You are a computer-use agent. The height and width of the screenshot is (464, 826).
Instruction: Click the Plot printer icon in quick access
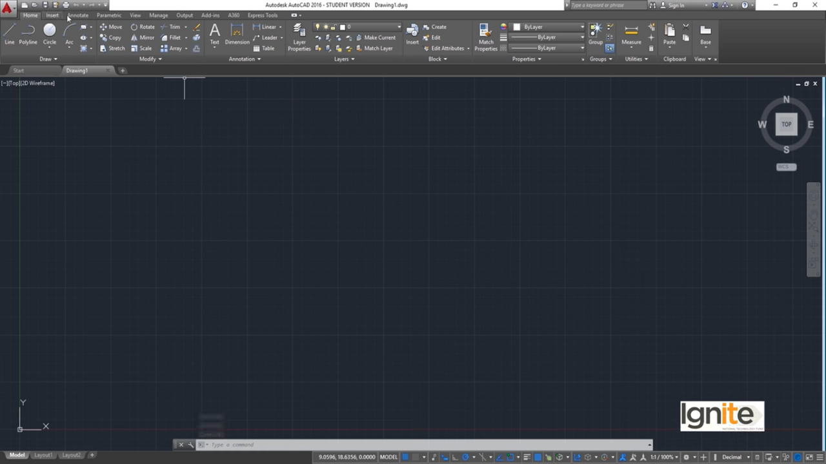(66, 5)
